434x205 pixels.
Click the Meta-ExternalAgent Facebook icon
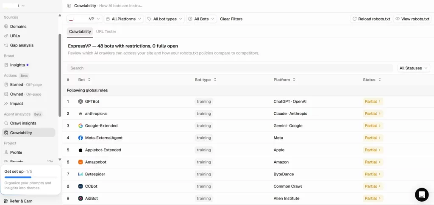tap(81, 138)
